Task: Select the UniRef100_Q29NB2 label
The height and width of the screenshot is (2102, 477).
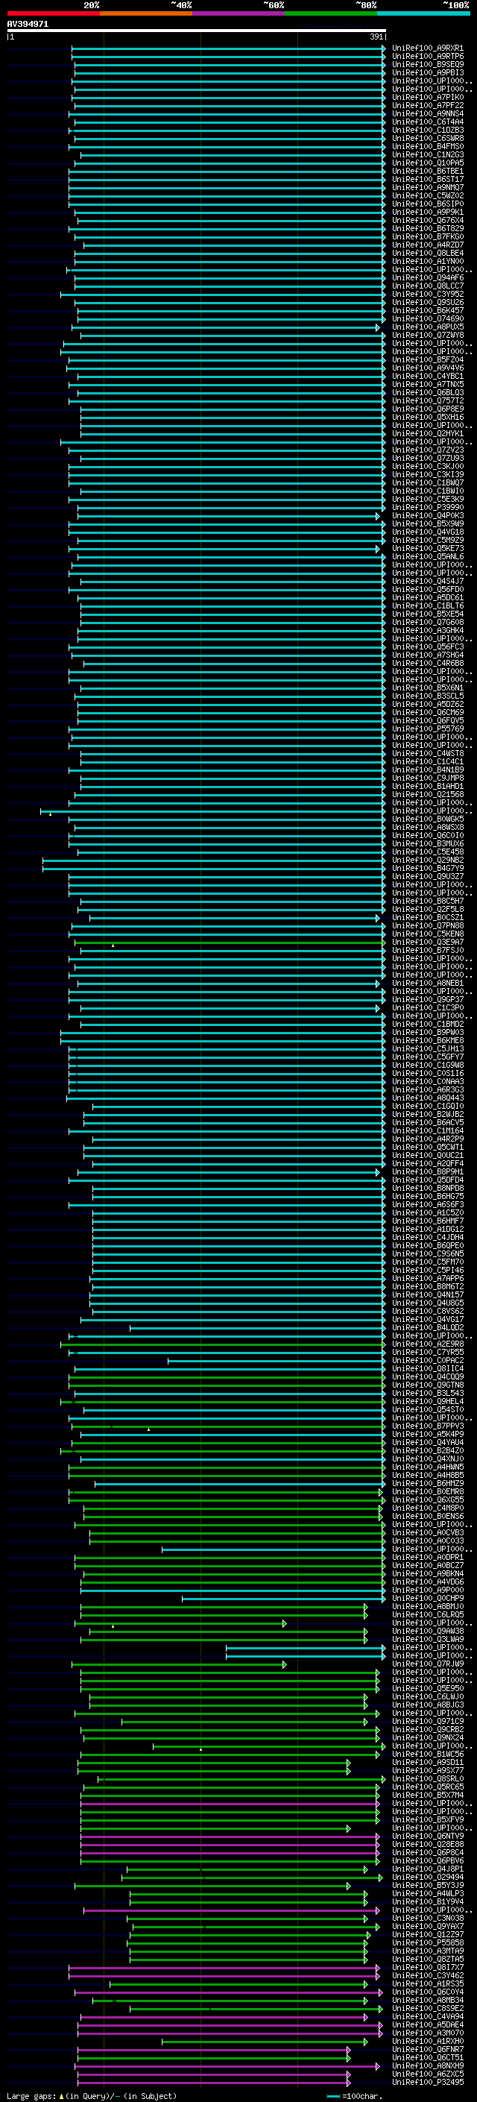Action: click(428, 860)
